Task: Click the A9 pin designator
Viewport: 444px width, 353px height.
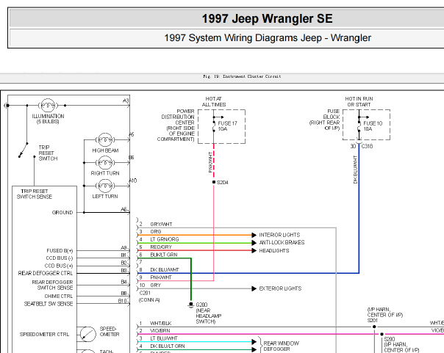Action: pos(123,247)
